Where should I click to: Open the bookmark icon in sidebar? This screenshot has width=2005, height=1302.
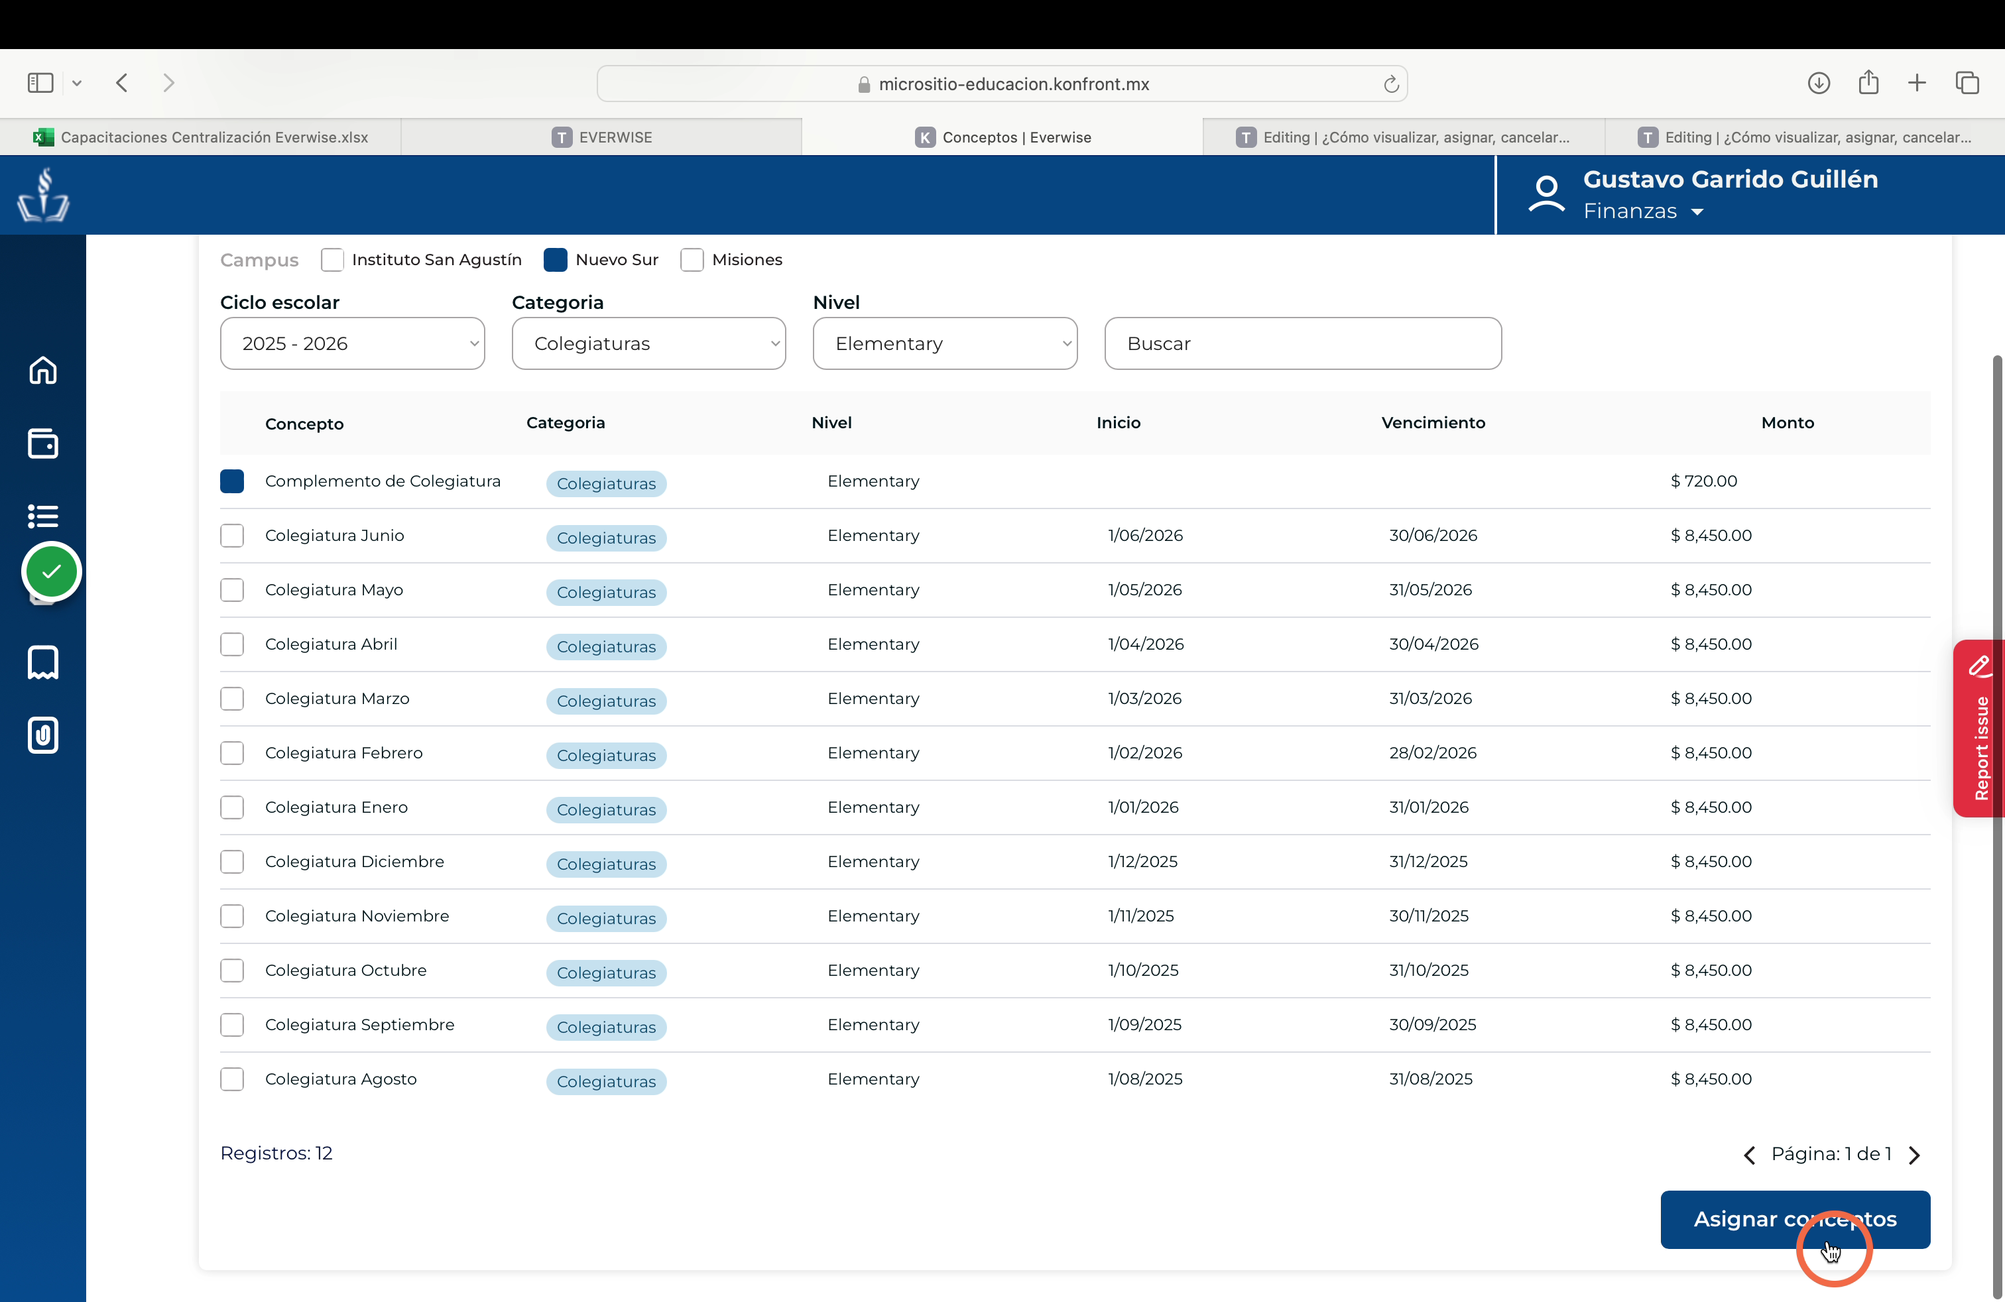[43, 663]
